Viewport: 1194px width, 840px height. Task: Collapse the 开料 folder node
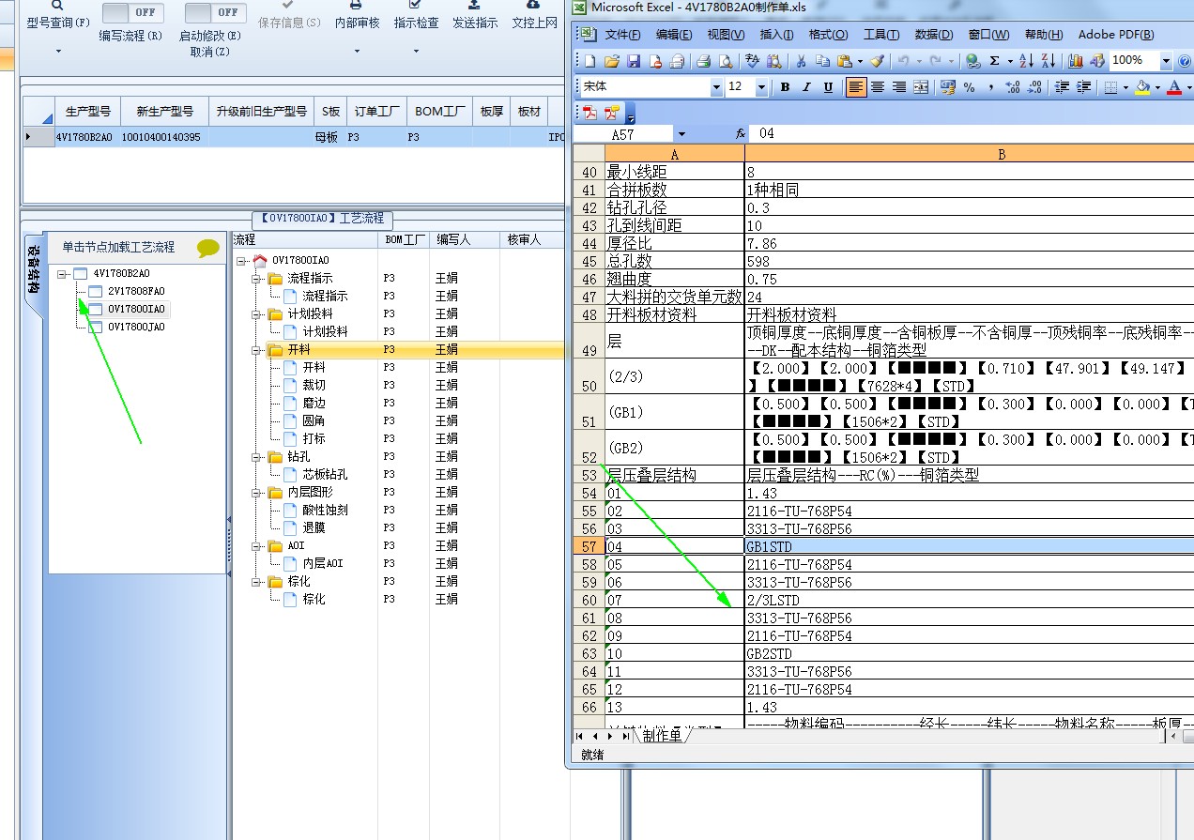pyautogui.click(x=256, y=350)
